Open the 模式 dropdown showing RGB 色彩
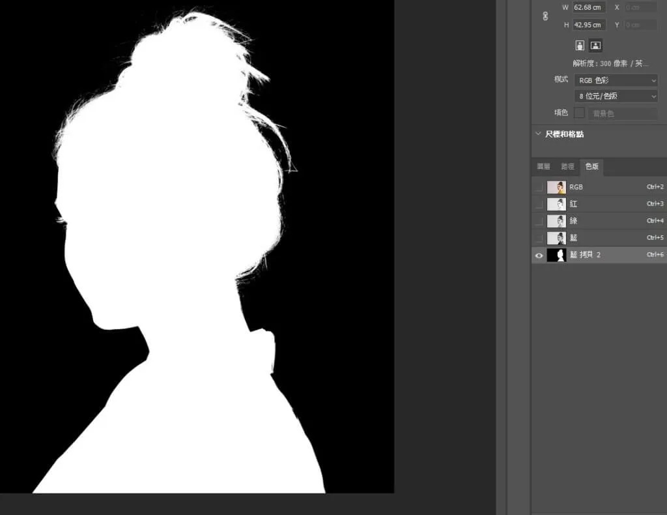667x515 pixels. click(616, 80)
